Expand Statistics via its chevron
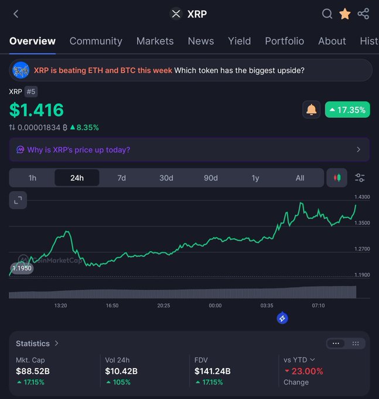The height and width of the screenshot is (399, 379). tap(56, 343)
